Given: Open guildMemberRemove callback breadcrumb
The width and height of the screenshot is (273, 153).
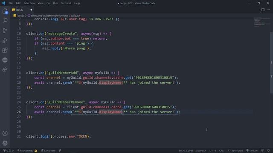Looking at the screenshot, I should 54,16.
